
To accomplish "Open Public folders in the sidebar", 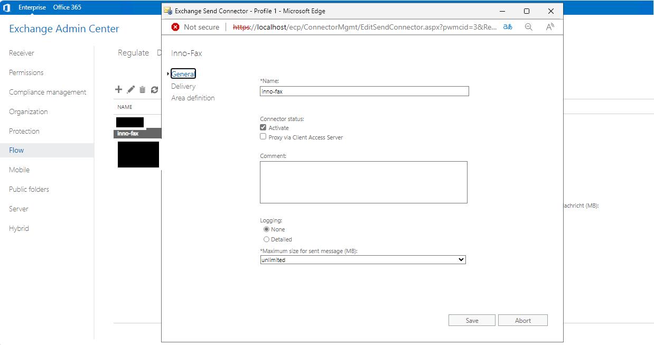I will [x=29, y=189].
